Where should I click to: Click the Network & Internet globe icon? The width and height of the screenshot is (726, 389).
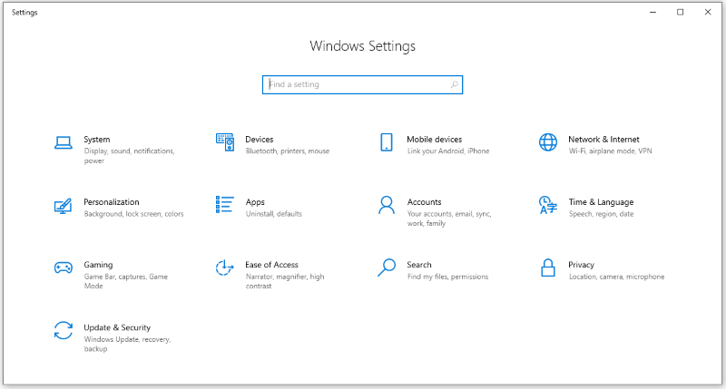point(548,142)
